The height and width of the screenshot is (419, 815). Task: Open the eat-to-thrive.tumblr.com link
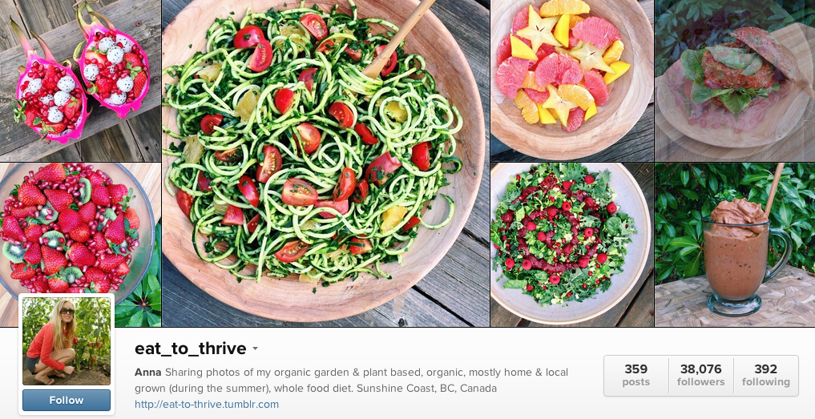[x=206, y=404]
